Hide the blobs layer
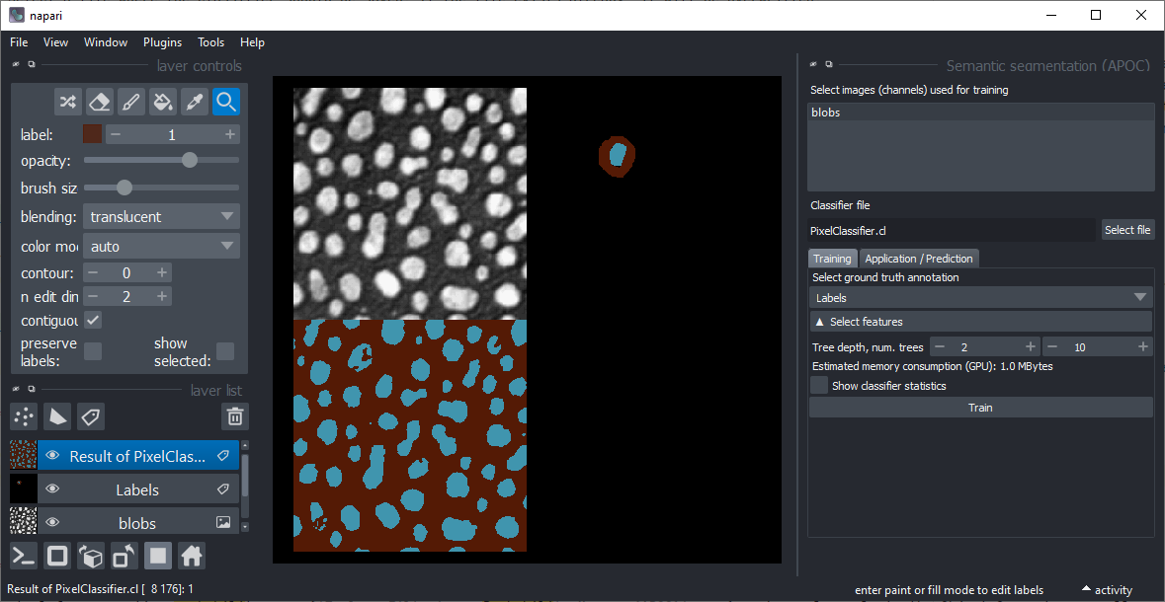 [52, 521]
